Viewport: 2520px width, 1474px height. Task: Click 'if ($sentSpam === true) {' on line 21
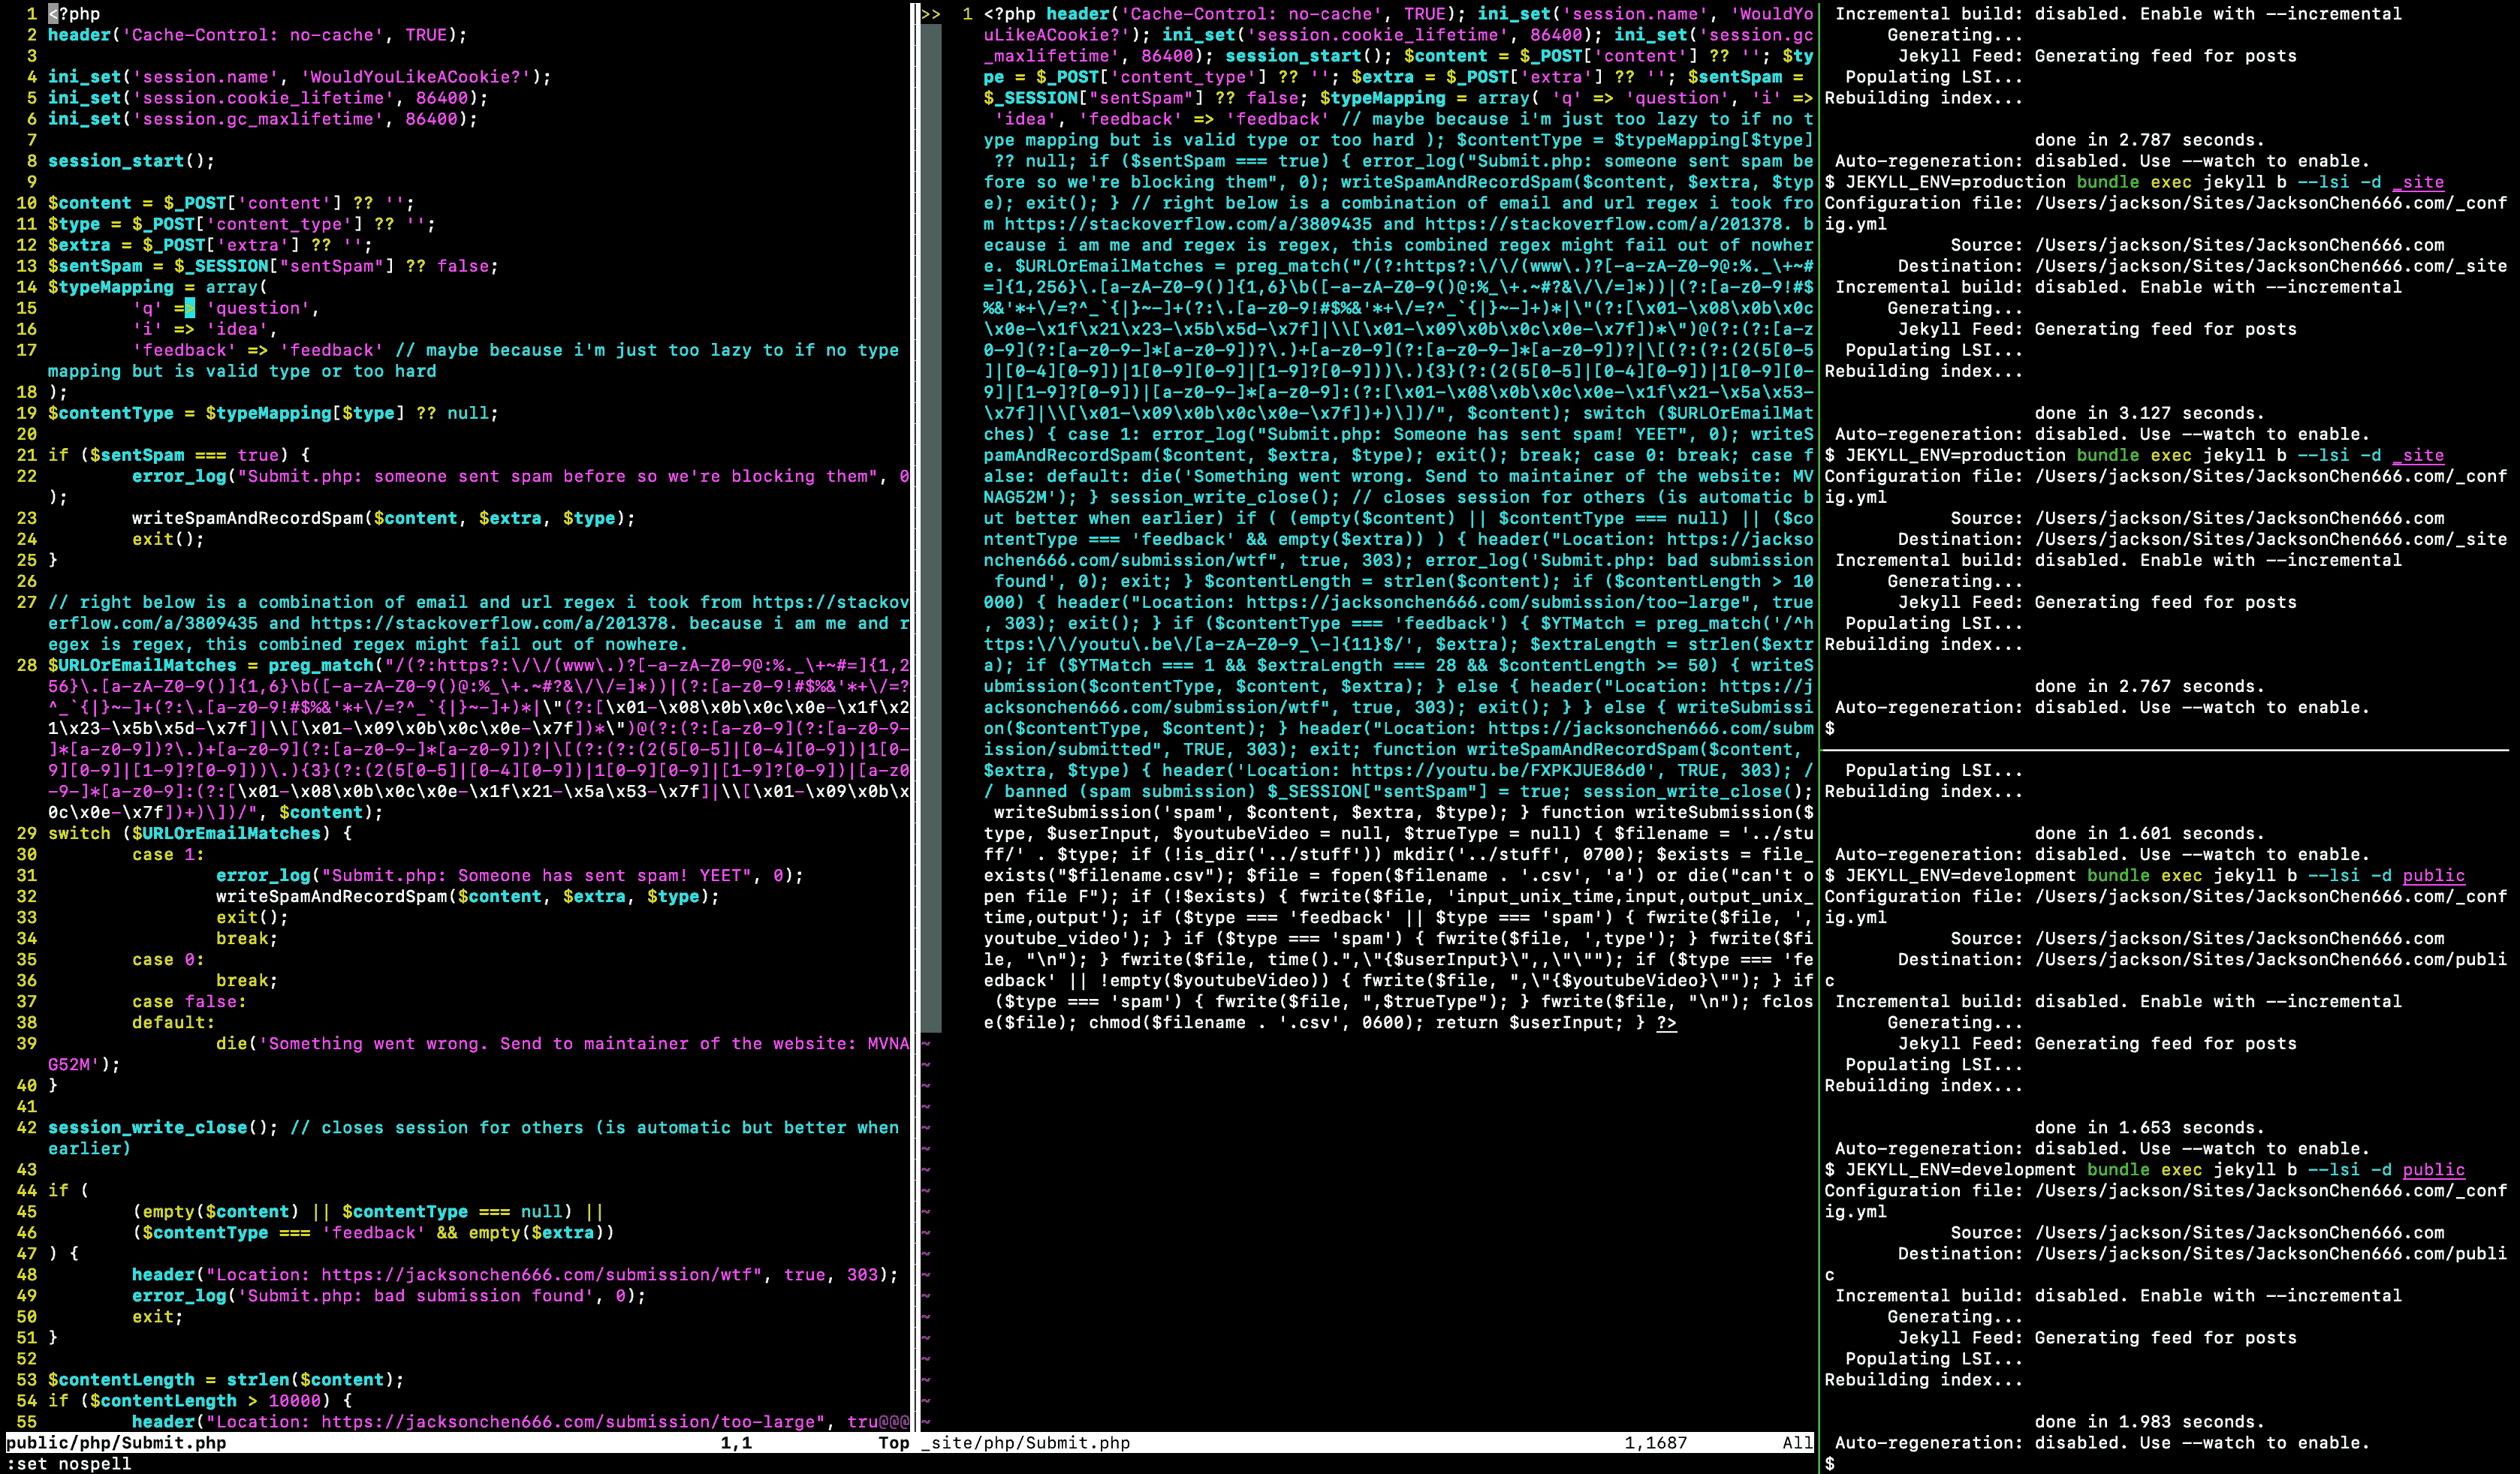[179, 455]
